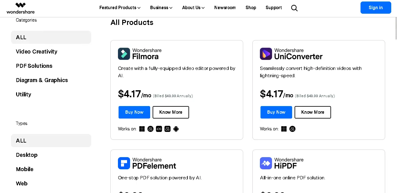Viewport: 397px width, 193px height.
Task: Click the Filmora $4.17/mo price
Action: coord(134,94)
